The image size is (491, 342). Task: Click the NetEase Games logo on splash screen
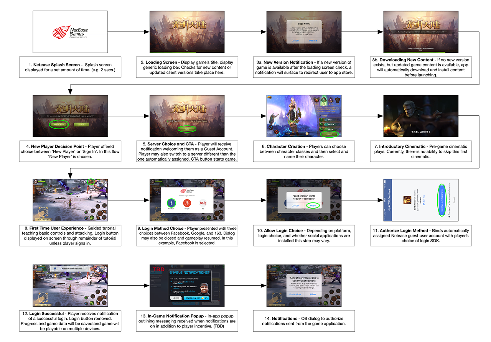[70, 31]
